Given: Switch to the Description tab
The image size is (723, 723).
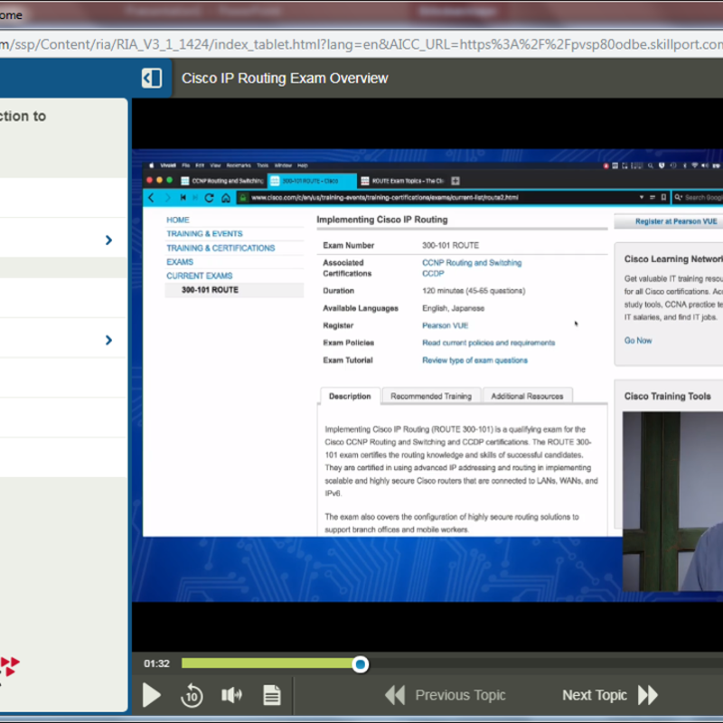Looking at the screenshot, I should click(350, 396).
